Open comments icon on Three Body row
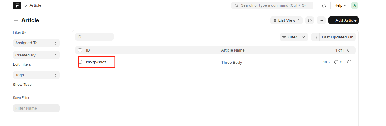This screenshot has height=126, width=386. click(336, 62)
